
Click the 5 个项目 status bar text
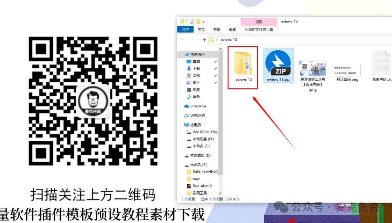click(188, 199)
